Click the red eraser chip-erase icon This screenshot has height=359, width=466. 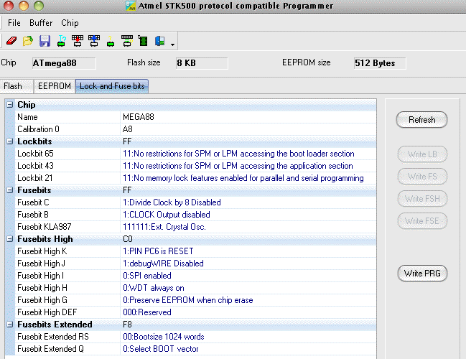11,41
